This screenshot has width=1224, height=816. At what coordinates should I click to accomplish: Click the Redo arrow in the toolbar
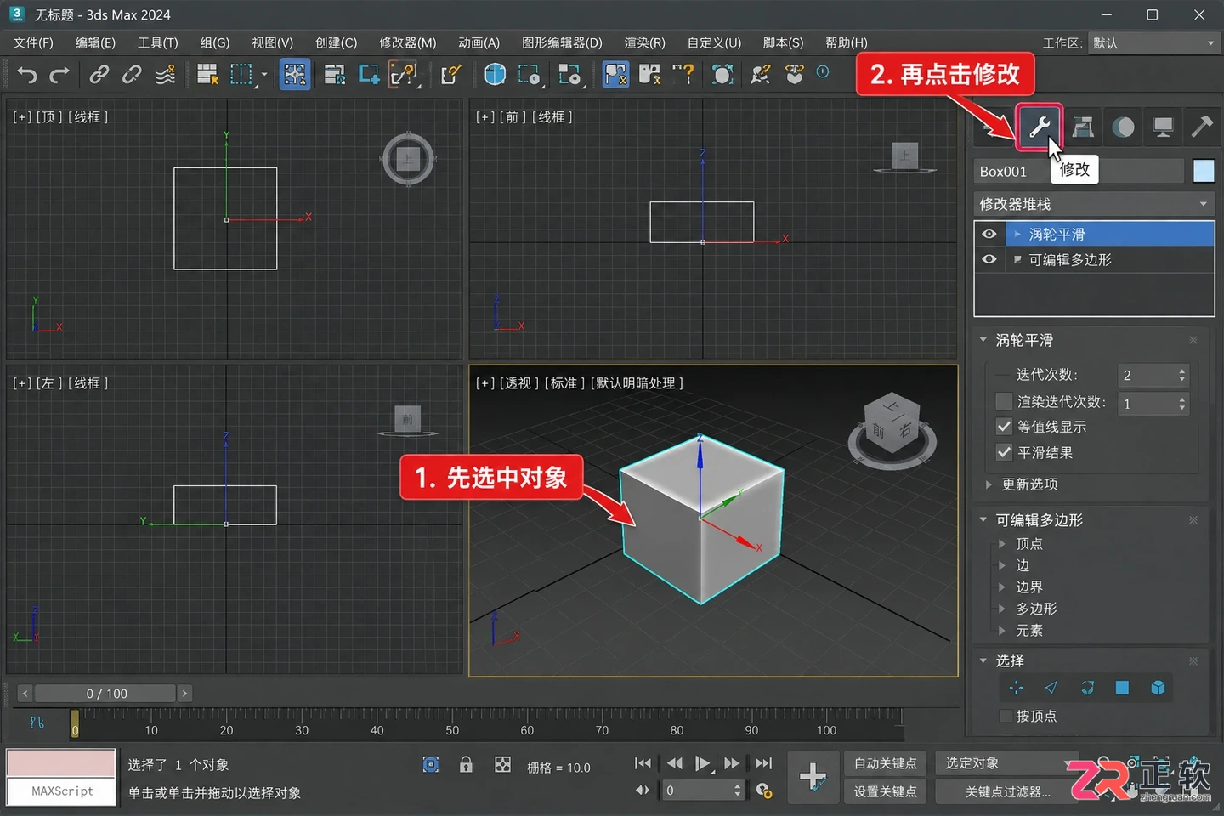59,75
